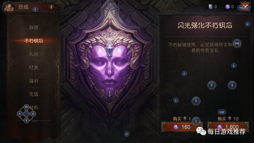Tap the W key overlay on the D-pad
The image size is (254, 143).
tap(26, 107)
